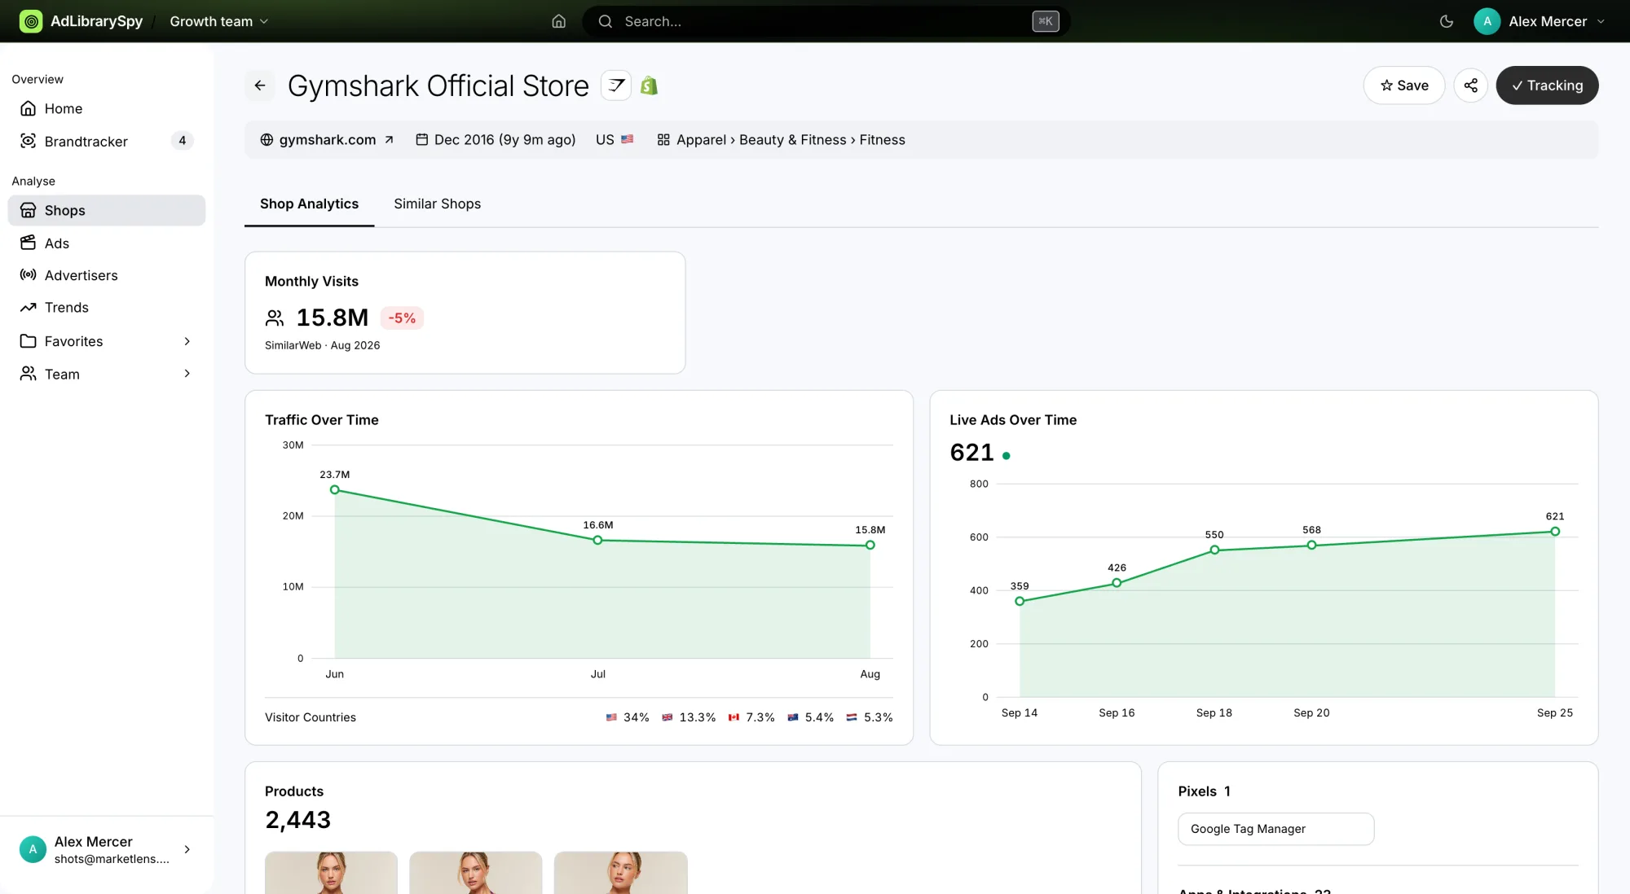The width and height of the screenshot is (1630, 894).
Task: Click the back arrow button
Action: (260, 85)
